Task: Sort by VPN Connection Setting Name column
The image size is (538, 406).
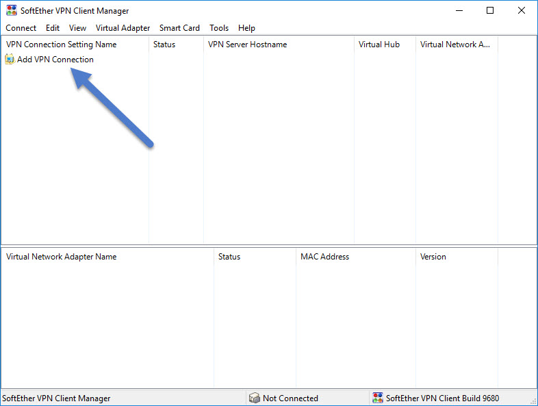Action: 75,45
